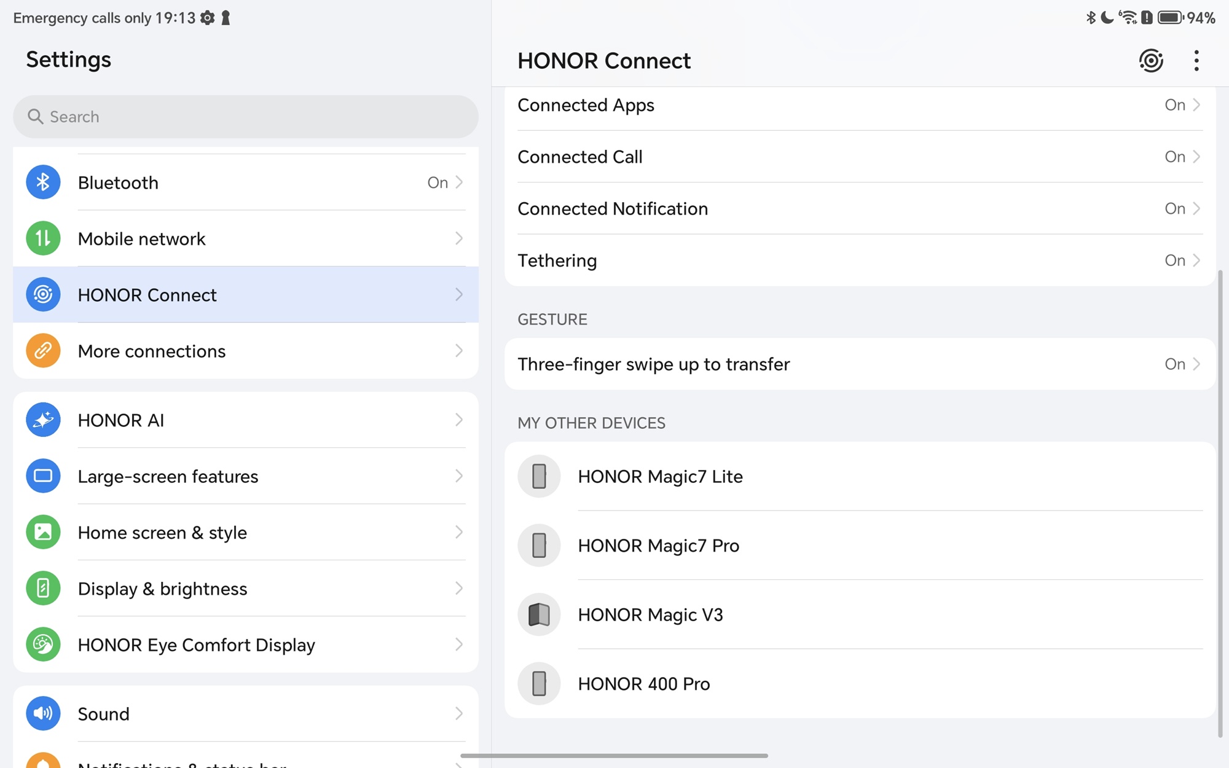This screenshot has width=1229, height=768.
Task: Tap the Large-screen features icon
Action: pyautogui.click(x=43, y=476)
